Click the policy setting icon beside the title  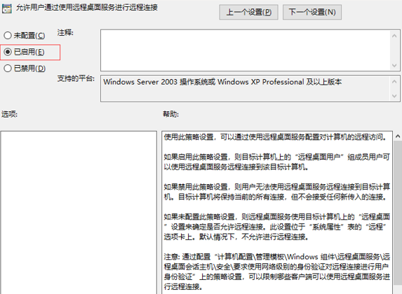7,8
